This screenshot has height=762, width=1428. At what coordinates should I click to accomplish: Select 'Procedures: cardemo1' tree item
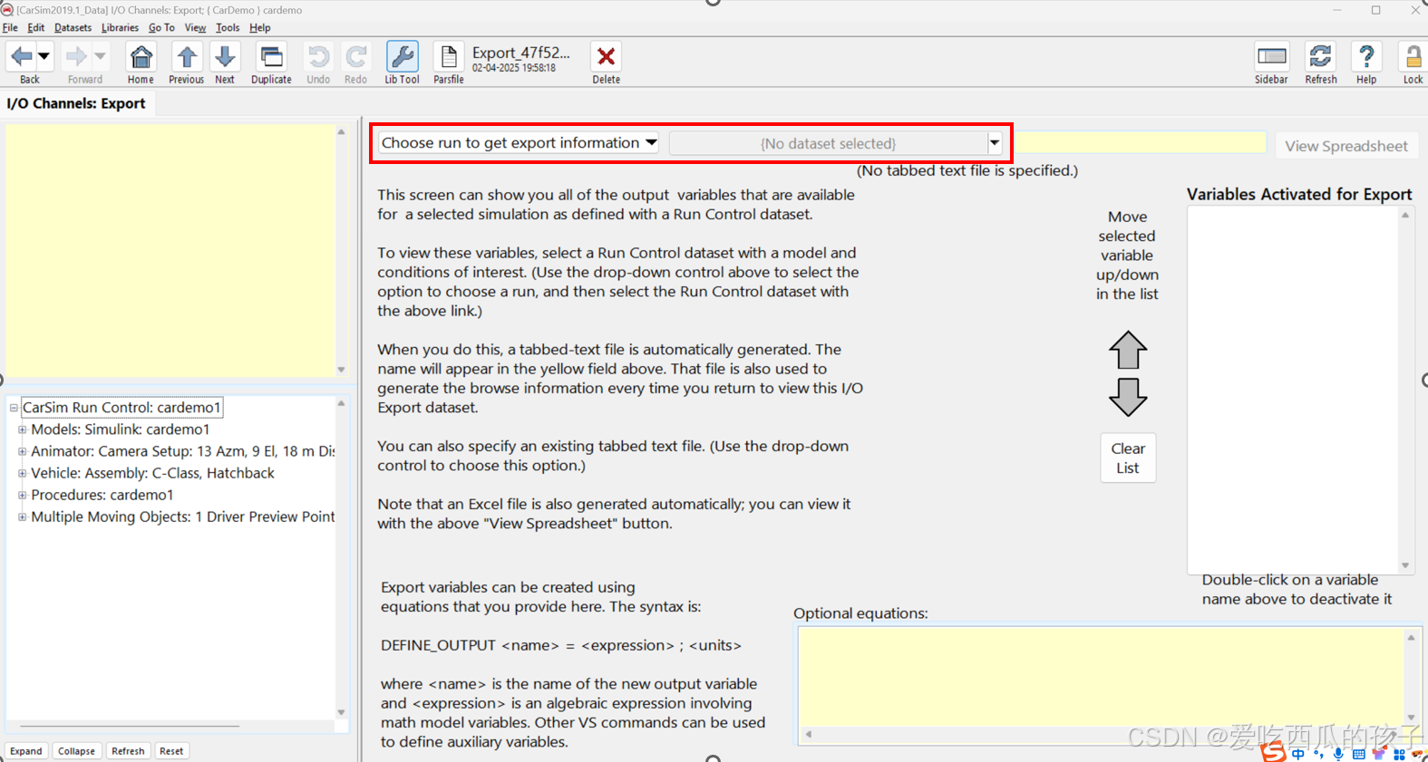[x=102, y=495]
